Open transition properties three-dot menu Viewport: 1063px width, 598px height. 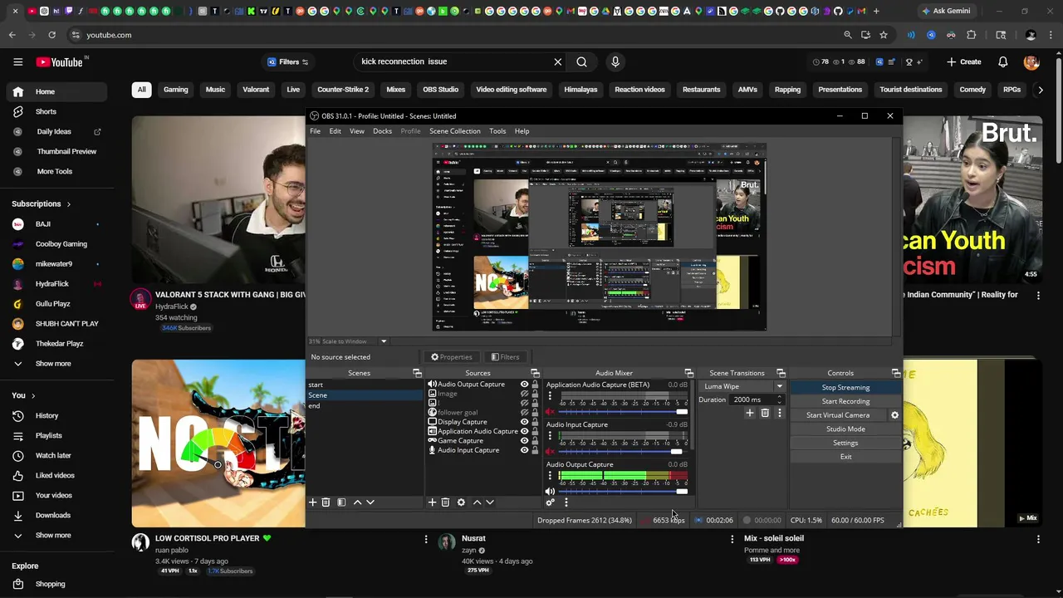pyautogui.click(x=779, y=413)
